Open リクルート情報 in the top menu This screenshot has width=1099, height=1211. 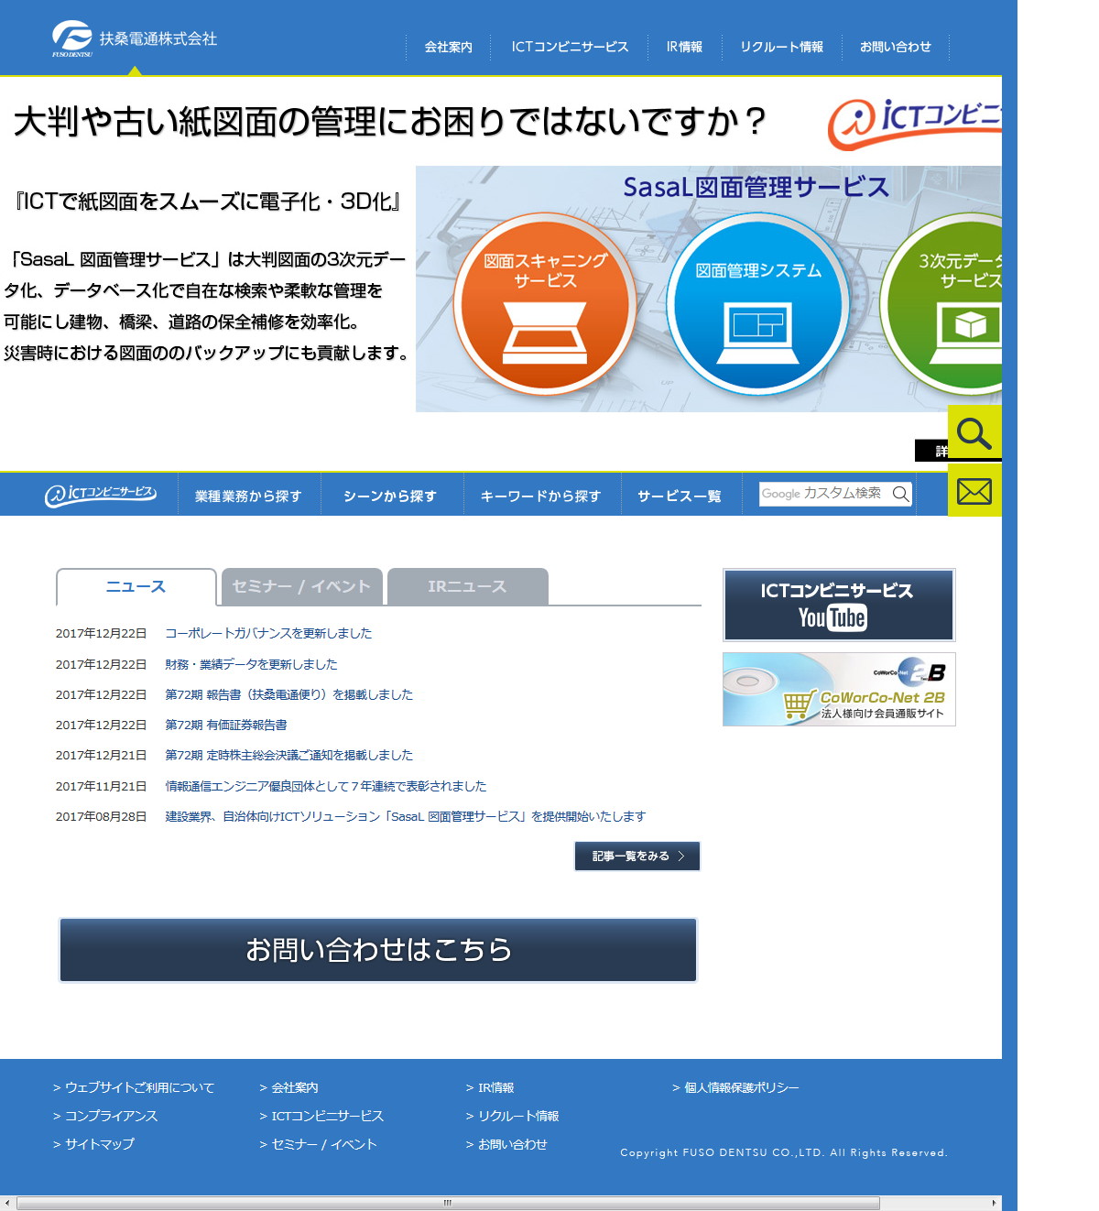[781, 47]
